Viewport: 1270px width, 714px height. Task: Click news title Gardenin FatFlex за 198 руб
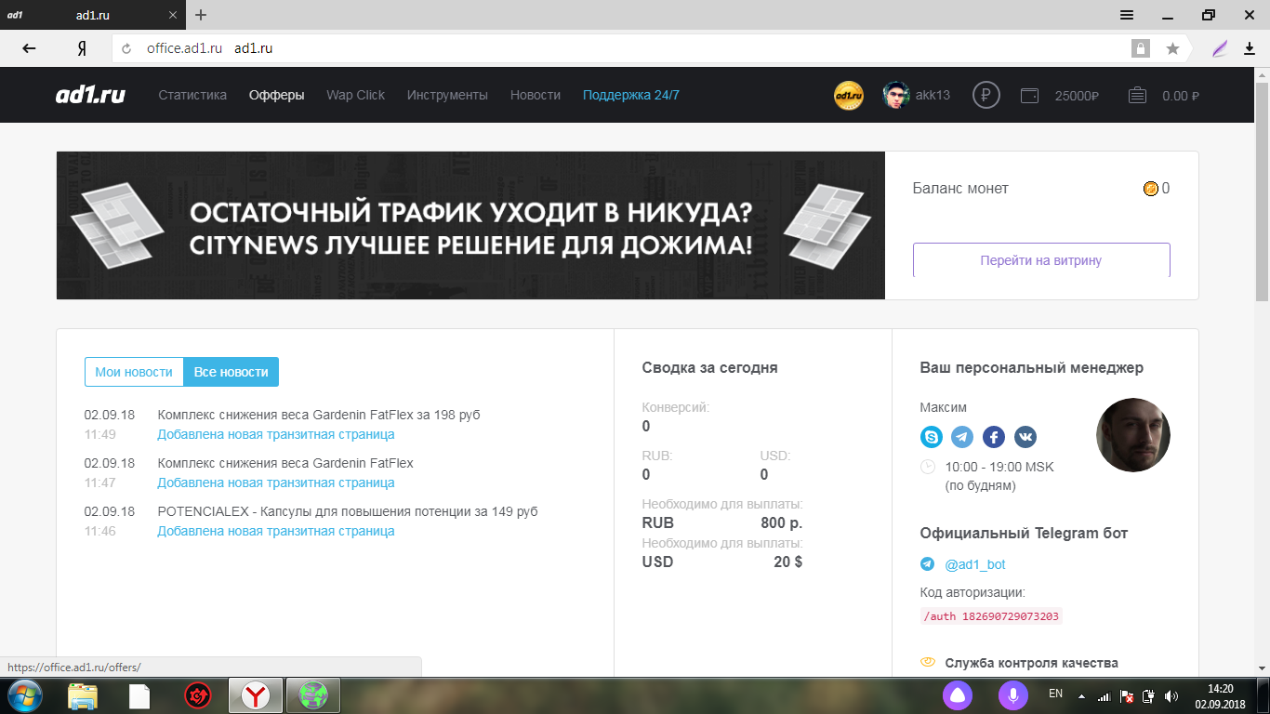click(x=319, y=415)
